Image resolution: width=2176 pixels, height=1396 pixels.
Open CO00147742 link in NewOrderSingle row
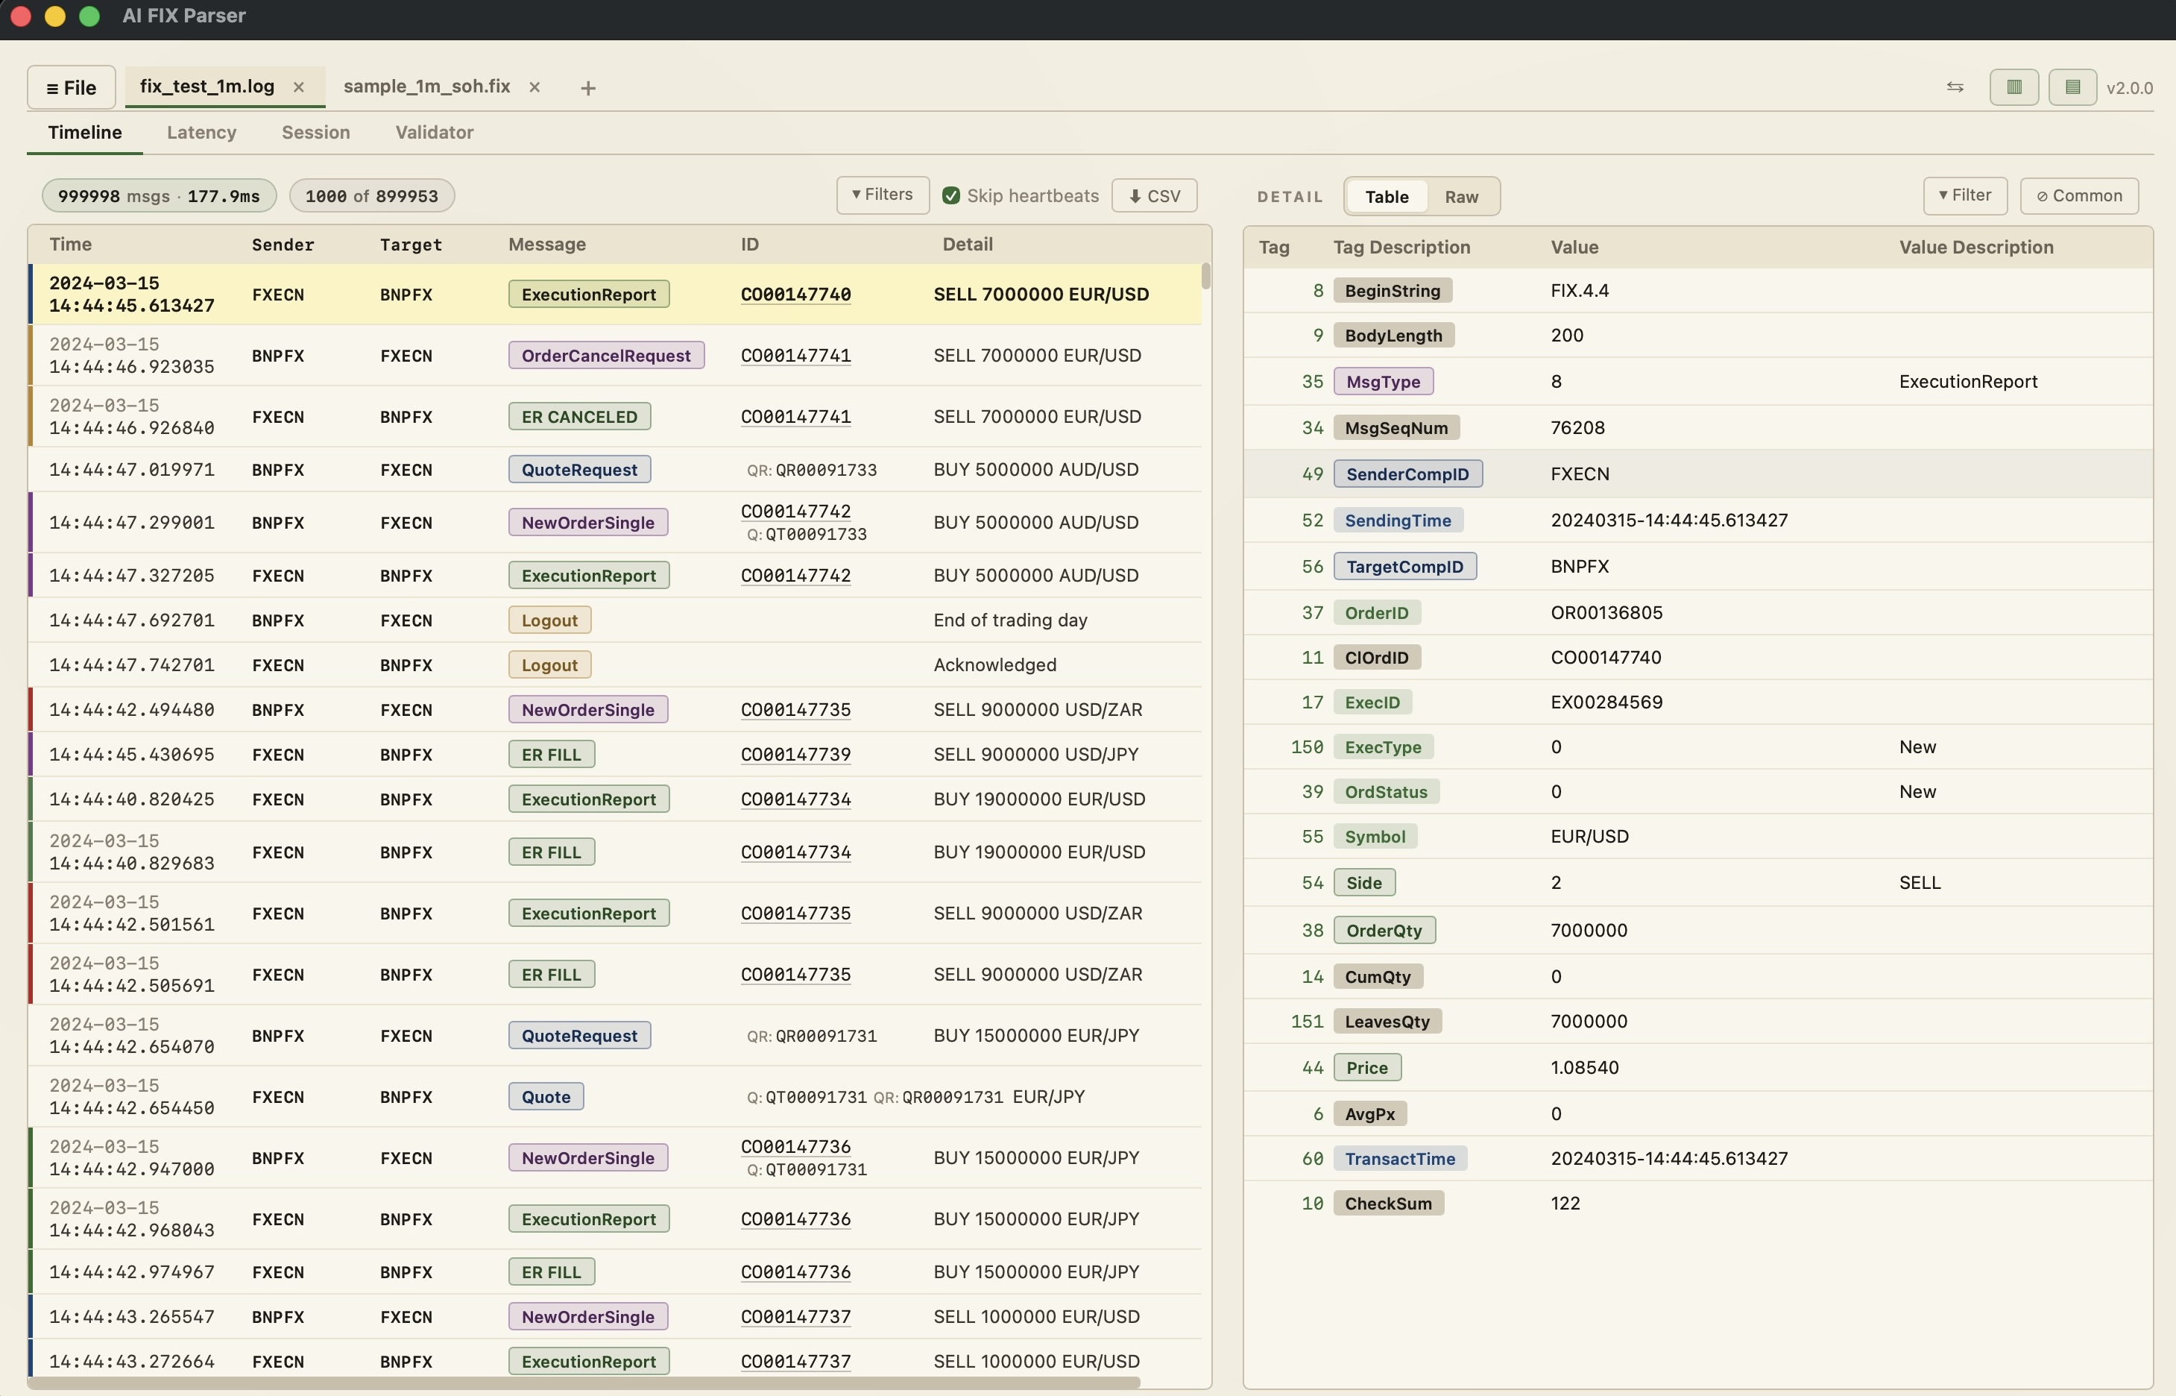tap(795, 512)
